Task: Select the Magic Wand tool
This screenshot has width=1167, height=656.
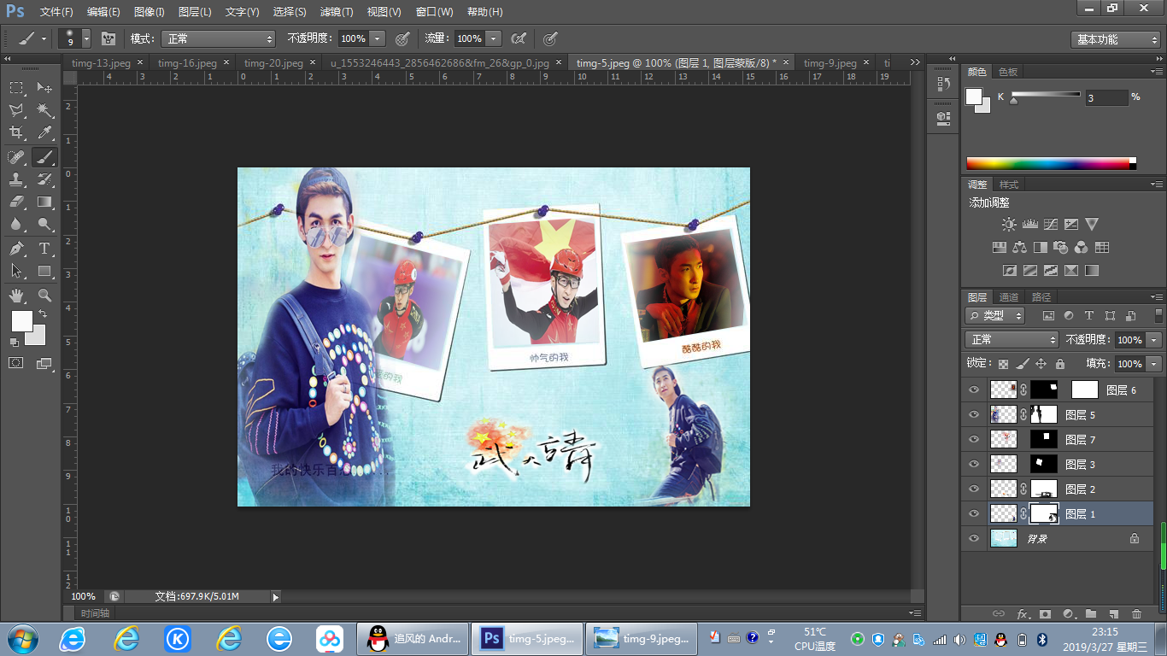Action: (x=44, y=110)
